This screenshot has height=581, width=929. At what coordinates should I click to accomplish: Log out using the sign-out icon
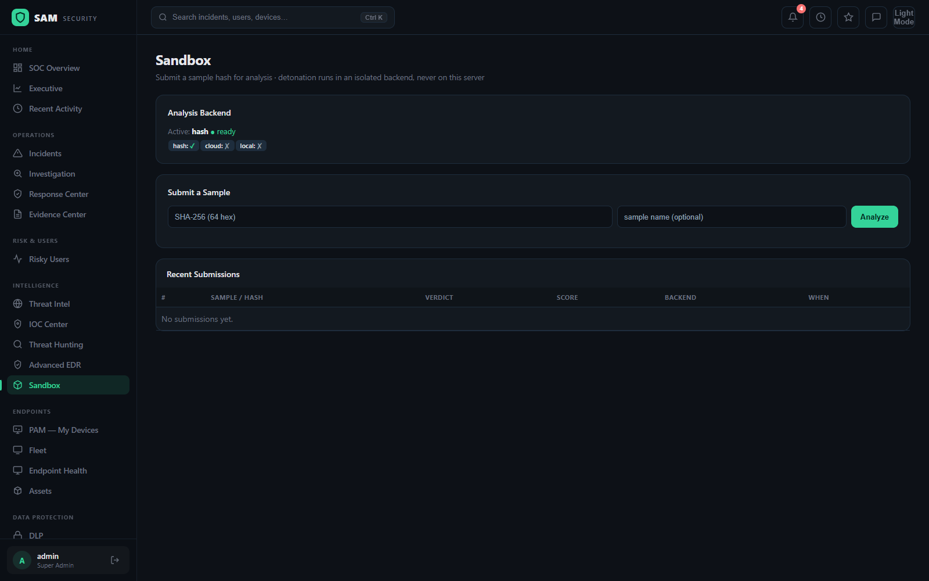[115, 560]
